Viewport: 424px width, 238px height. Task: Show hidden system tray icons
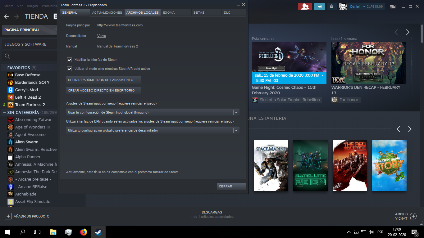point(349,232)
